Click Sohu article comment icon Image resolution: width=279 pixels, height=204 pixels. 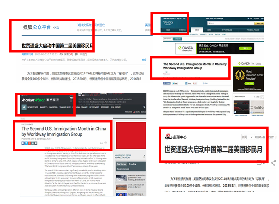pos(76,54)
